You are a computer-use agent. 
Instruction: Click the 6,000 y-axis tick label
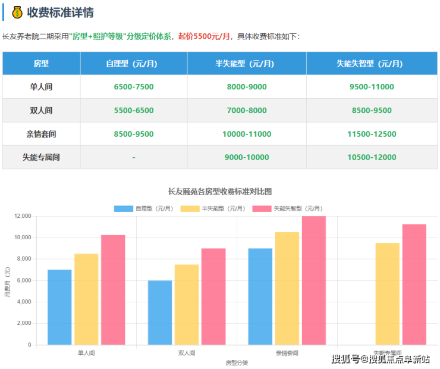pyautogui.click(x=24, y=280)
